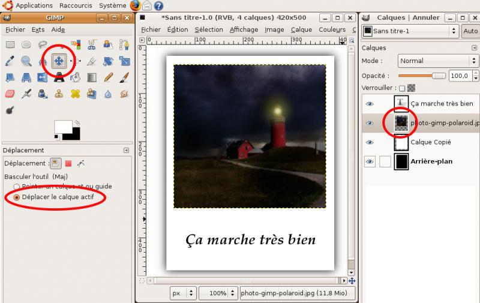Open the Couleurs menu

coord(332,29)
